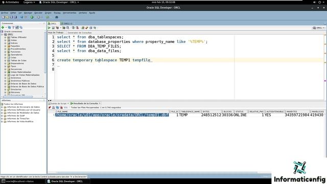327x184 pixels.
Task: Click the horizontal scrollbar below the results grid
Action: pyautogui.click(x=157, y=173)
